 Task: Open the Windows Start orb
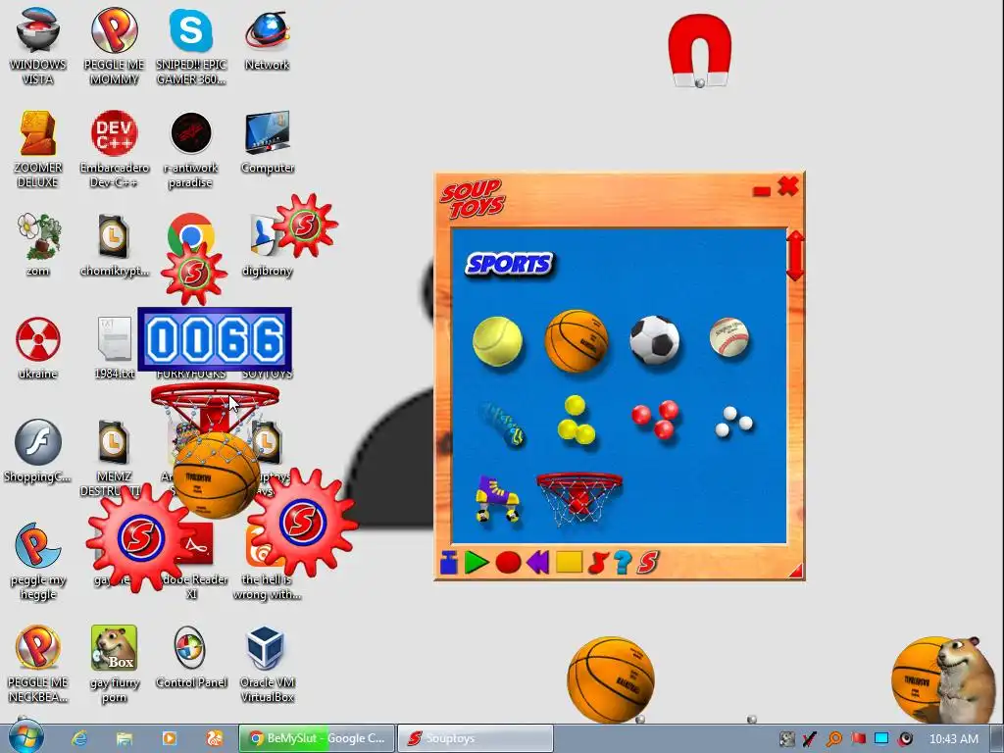coord(25,737)
